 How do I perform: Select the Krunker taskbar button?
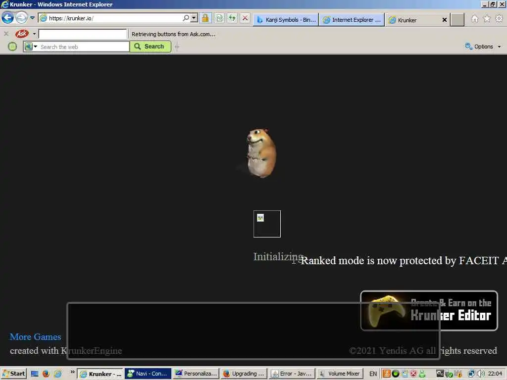tap(100, 374)
